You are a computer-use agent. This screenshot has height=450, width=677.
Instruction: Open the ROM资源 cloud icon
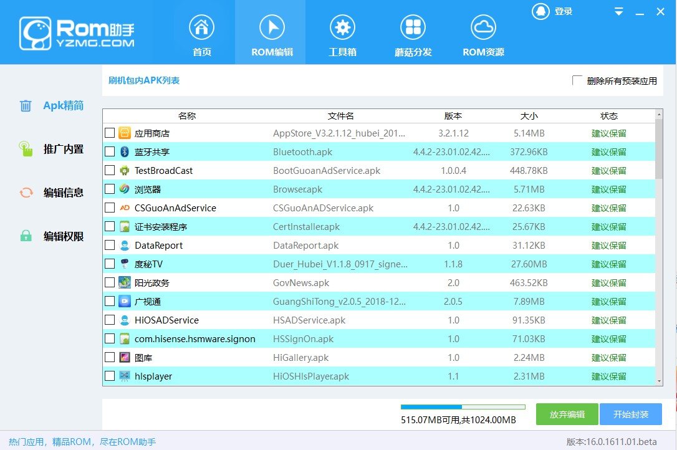pyautogui.click(x=483, y=27)
